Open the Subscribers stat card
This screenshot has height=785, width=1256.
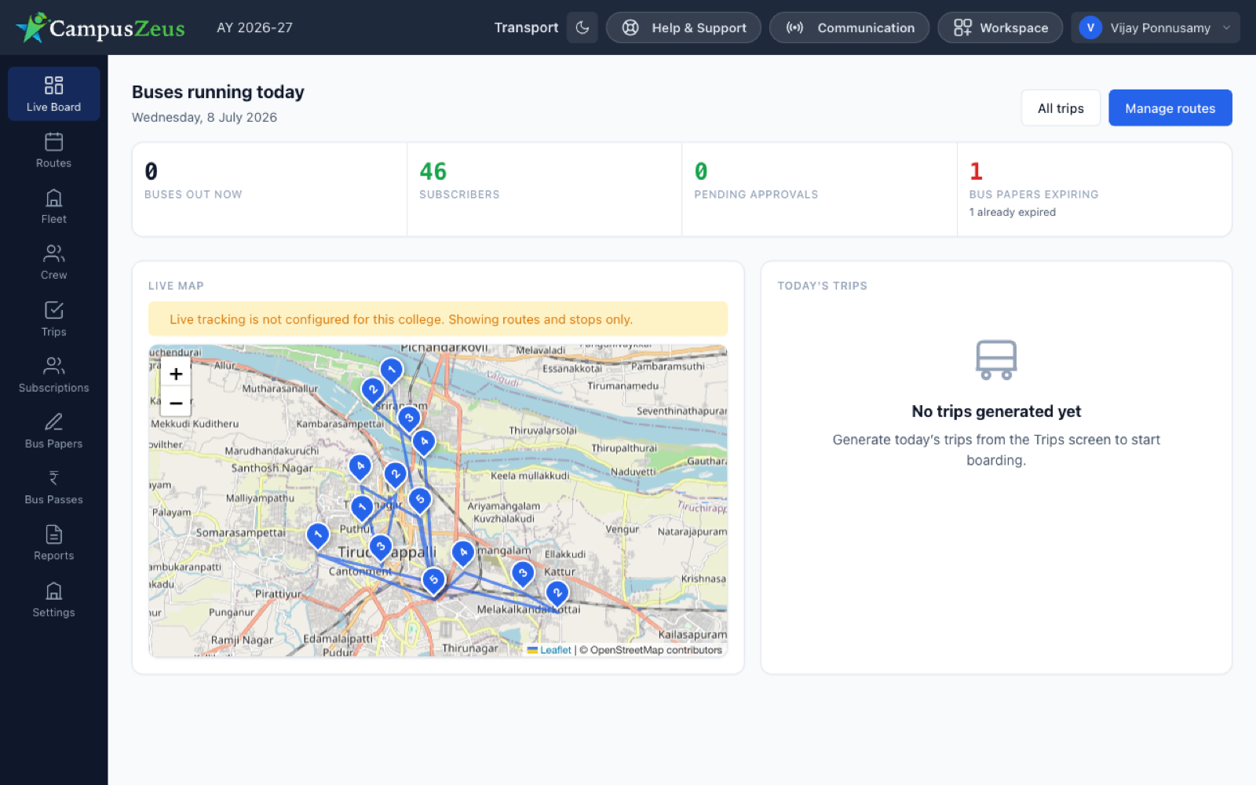tap(544, 189)
